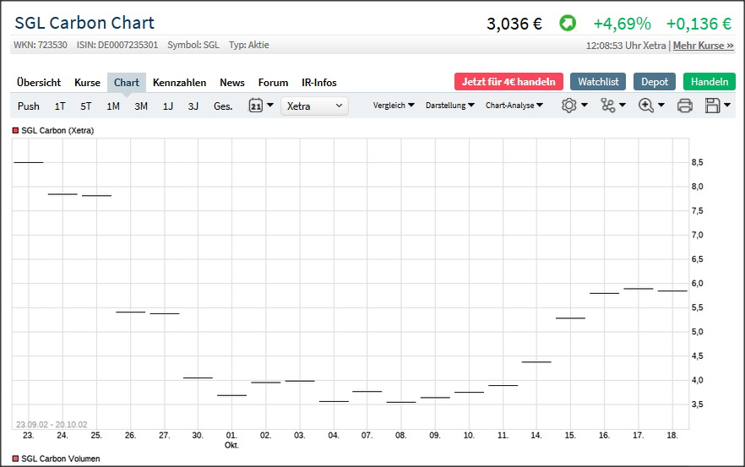Screen dimensions: 745x467
Task: Select the 1M time range
Action: (113, 106)
